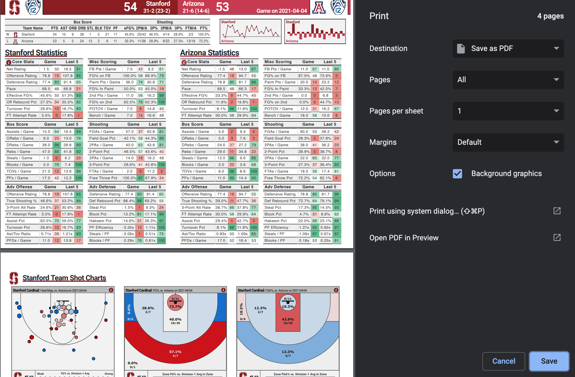The width and height of the screenshot is (575, 377).
Task: Select Stanford Statistics section header
Action: click(36, 53)
